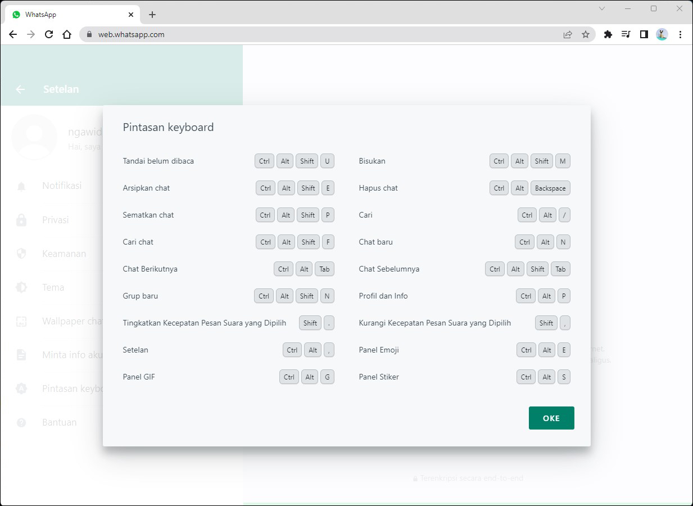
Task: Click the new tab plus button
Action: click(152, 14)
